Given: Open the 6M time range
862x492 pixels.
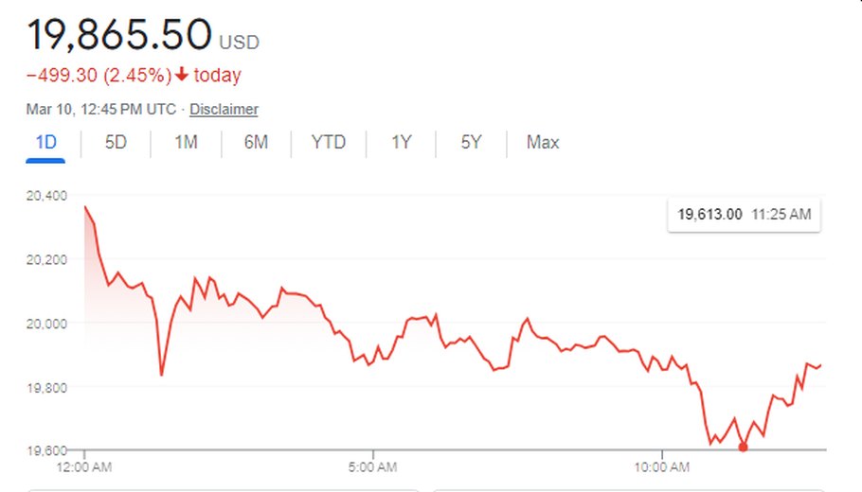Looking at the screenshot, I should 256,143.
